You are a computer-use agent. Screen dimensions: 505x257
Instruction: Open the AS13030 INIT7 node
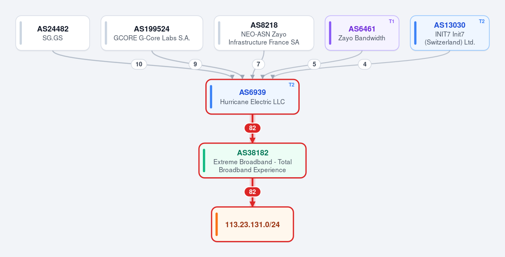[450, 33]
